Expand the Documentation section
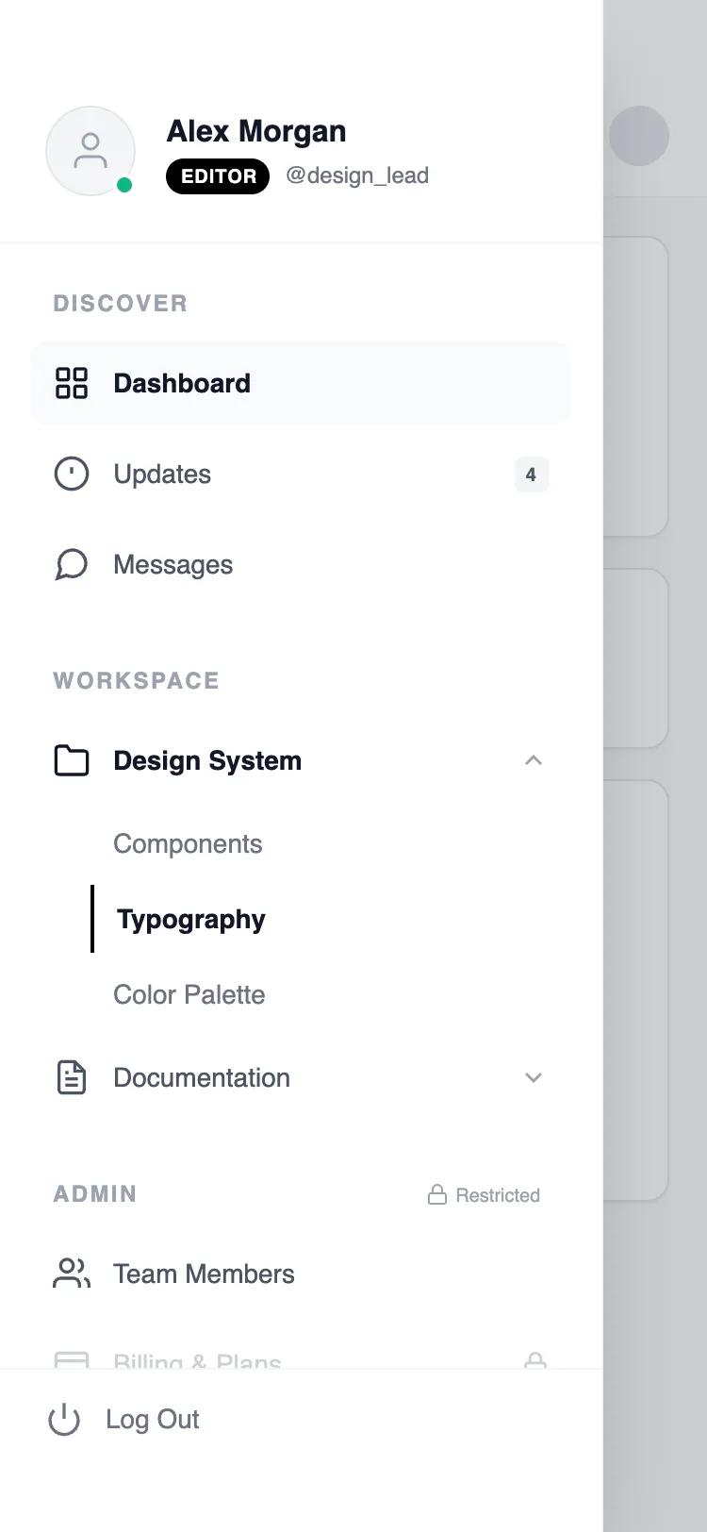The image size is (707, 1532). [534, 1077]
